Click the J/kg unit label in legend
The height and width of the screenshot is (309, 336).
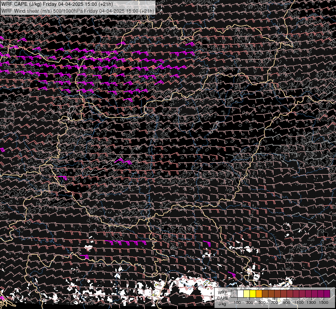point(222,304)
